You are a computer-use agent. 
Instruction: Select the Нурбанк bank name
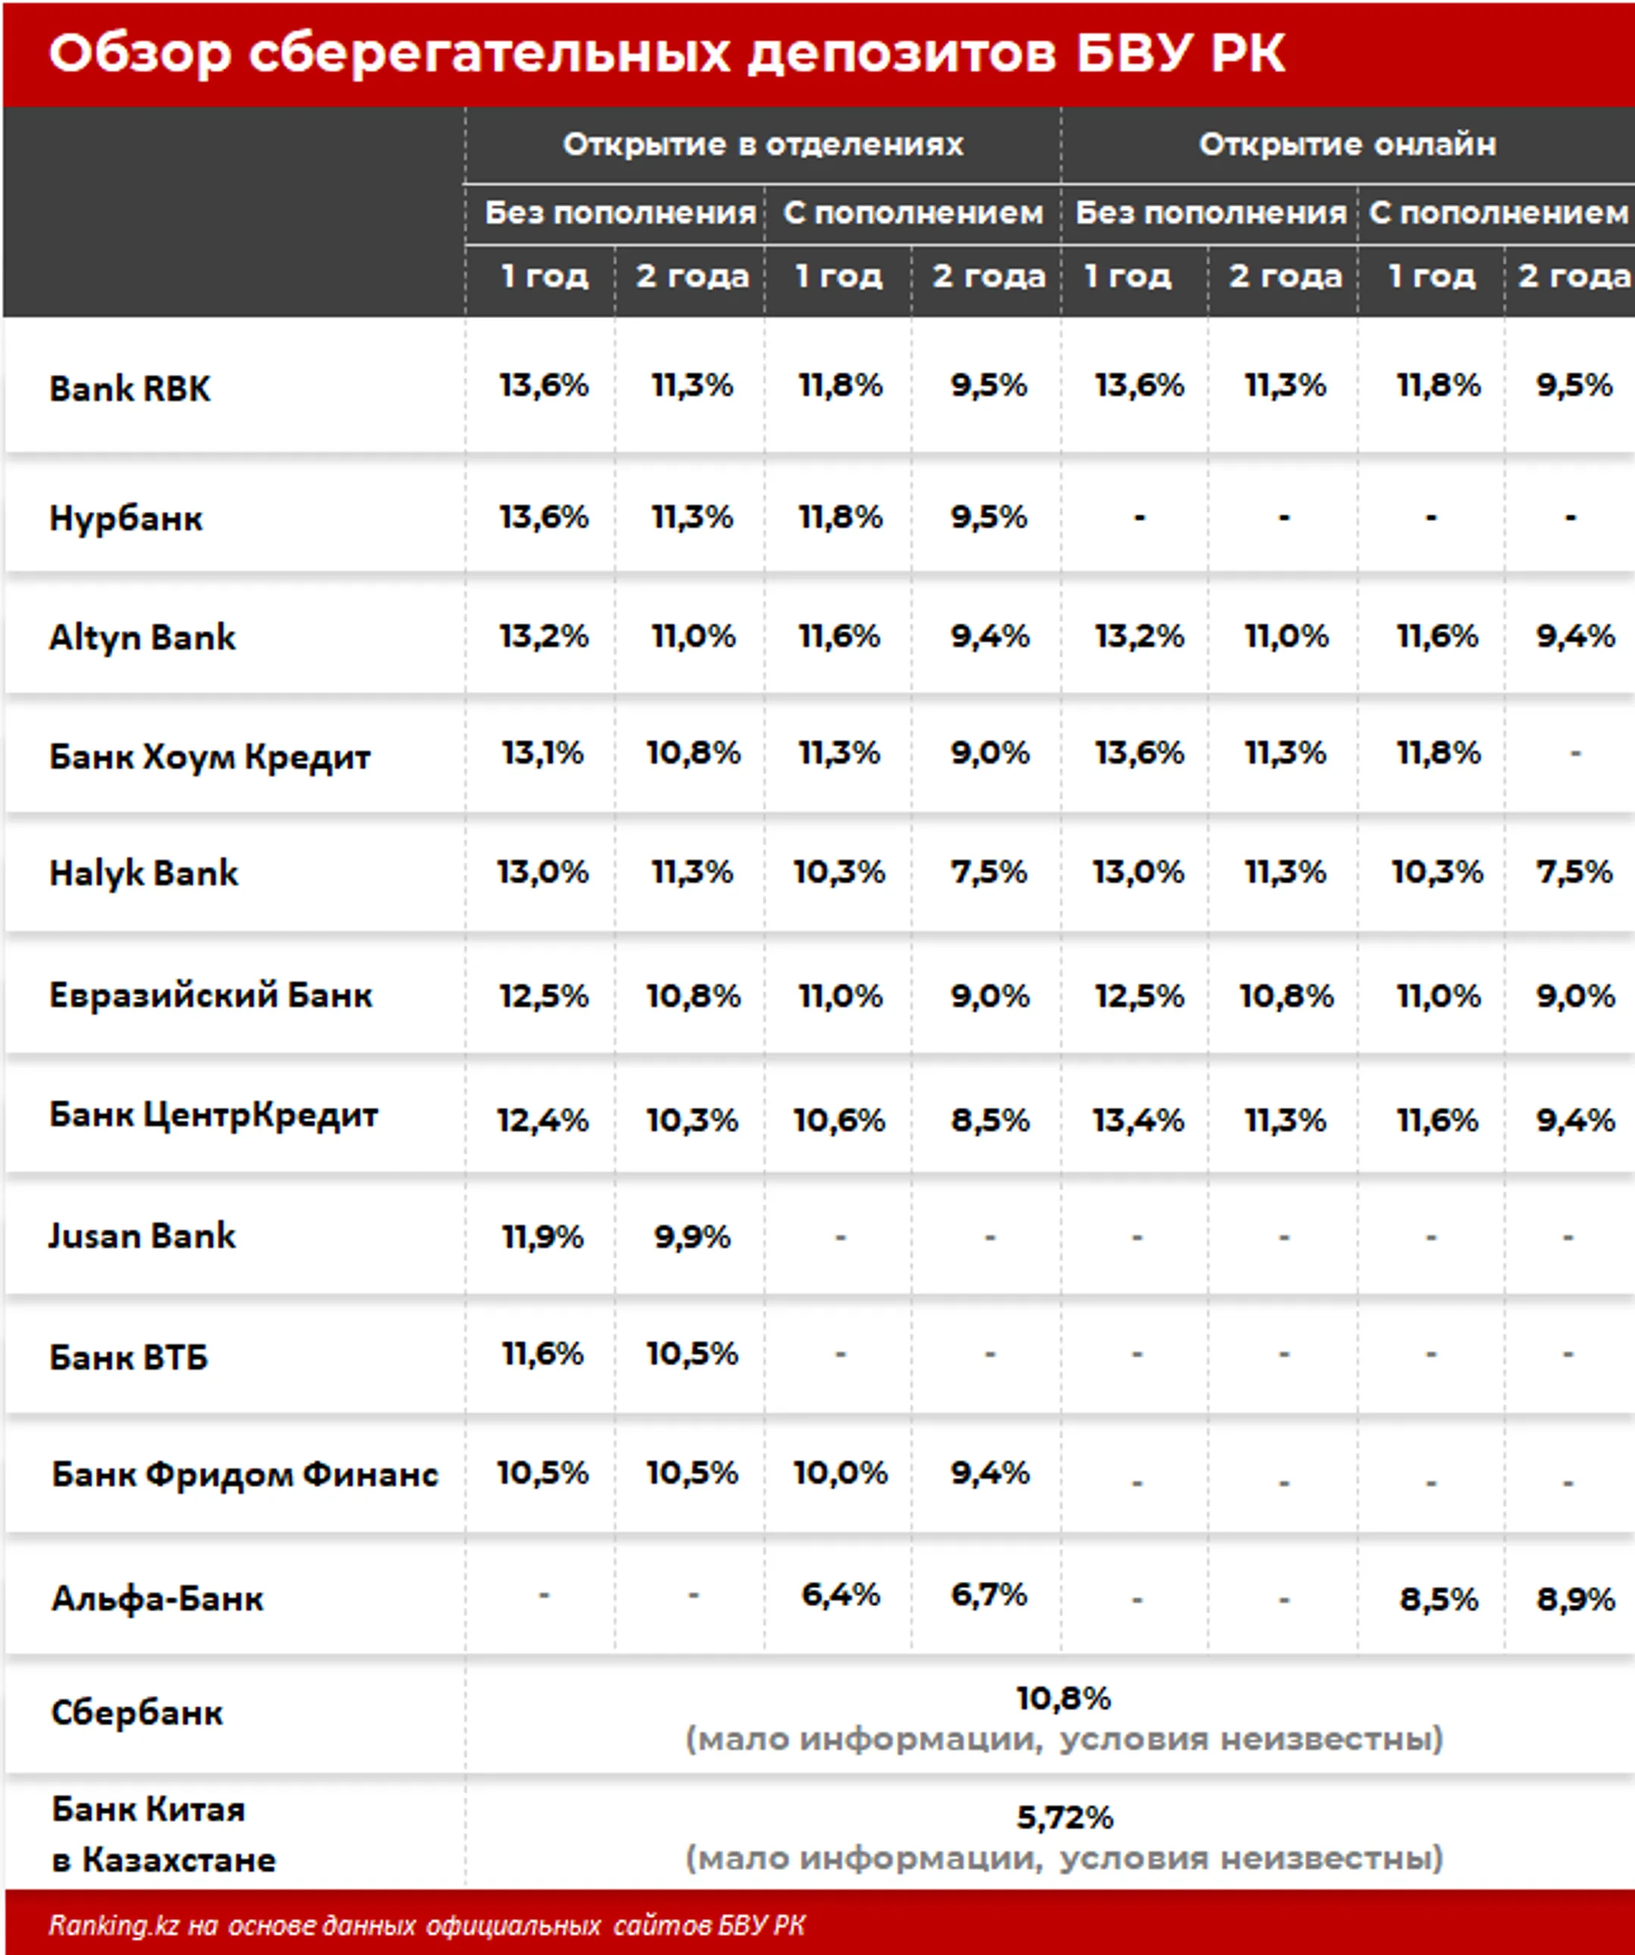126,519
